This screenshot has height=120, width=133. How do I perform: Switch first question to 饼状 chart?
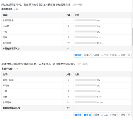(87, 55)
